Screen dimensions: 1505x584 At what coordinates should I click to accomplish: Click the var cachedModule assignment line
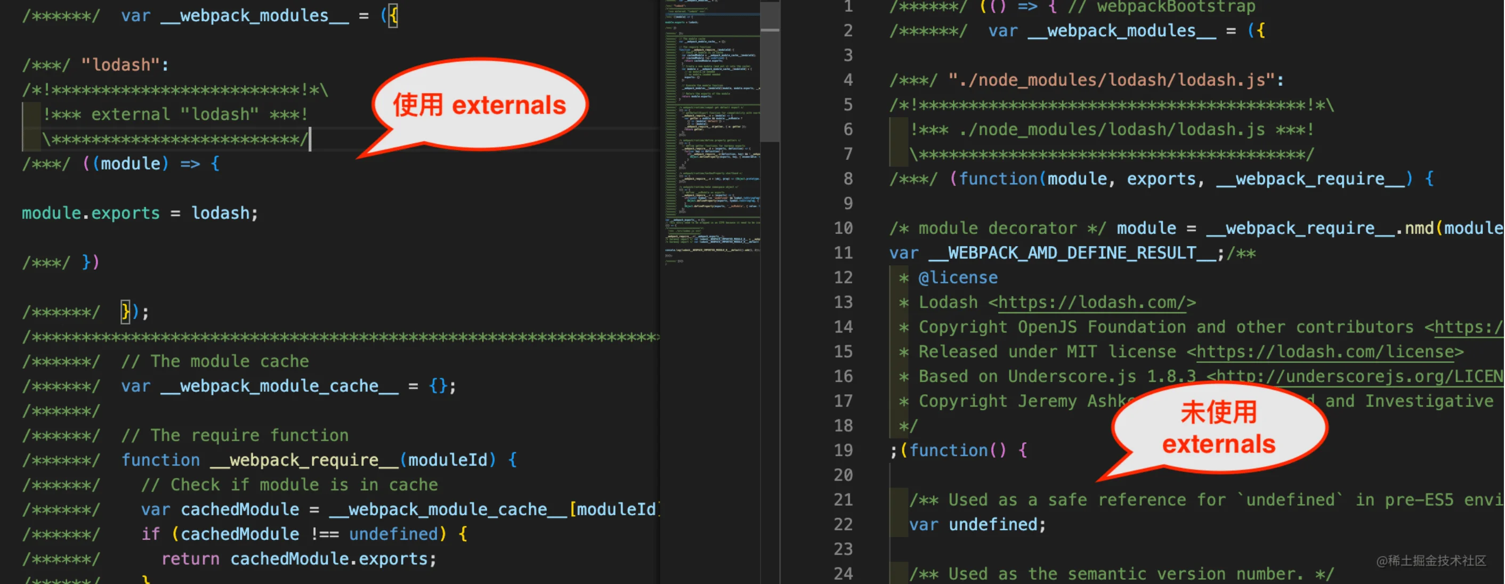click(400, 509)
